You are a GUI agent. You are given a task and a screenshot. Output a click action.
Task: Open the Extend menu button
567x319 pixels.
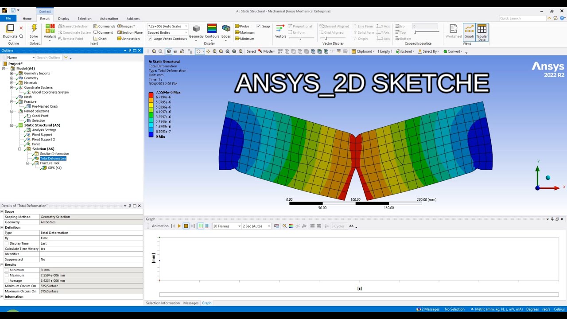[x=405, y=51]
